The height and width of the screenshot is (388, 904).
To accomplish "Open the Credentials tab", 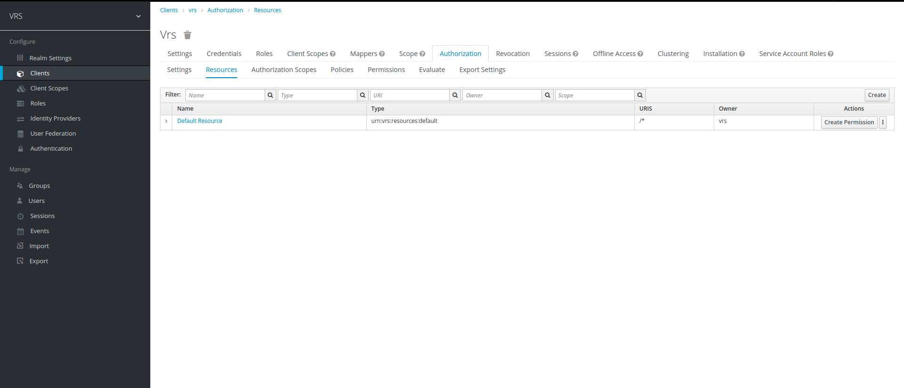I will click(224, 54).
